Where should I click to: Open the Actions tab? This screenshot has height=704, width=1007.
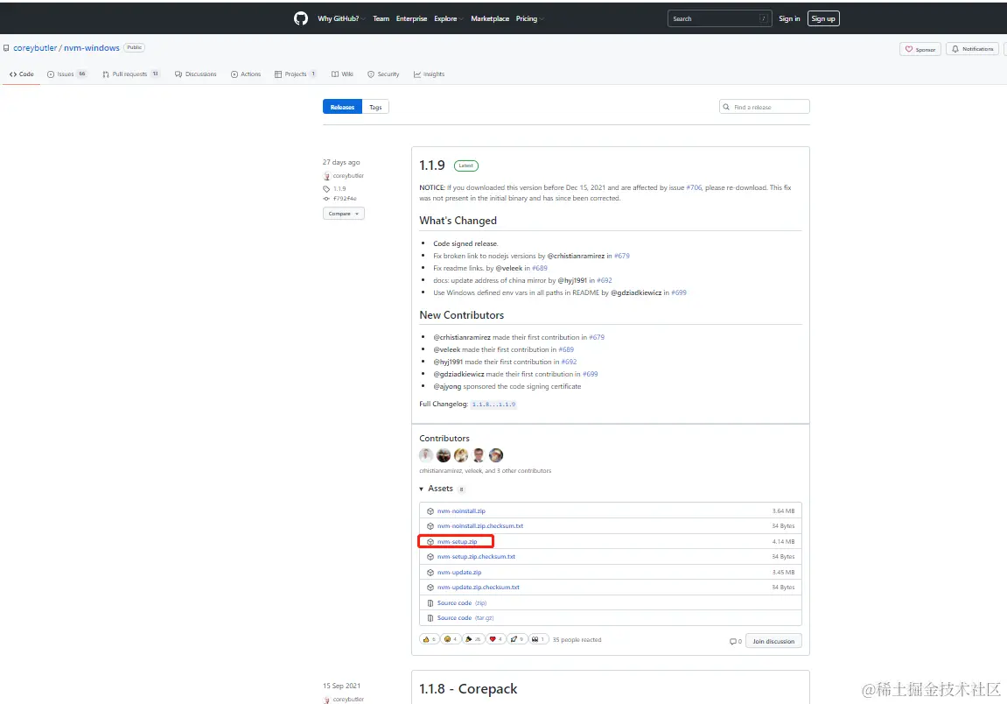[x=246, y=74]
